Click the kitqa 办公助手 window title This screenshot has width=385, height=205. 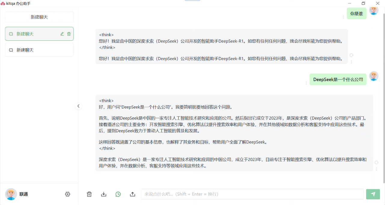(x=18, y=3)
